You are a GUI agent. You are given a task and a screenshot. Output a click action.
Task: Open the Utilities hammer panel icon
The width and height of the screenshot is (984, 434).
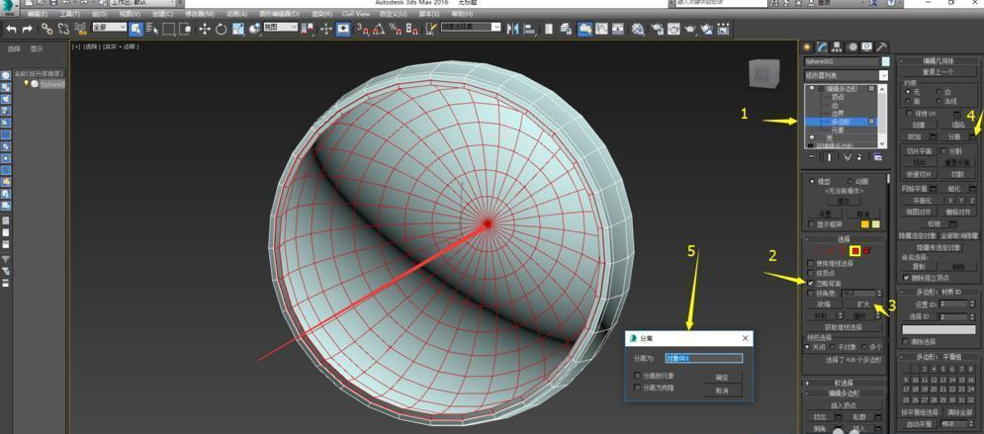(881, 46)
